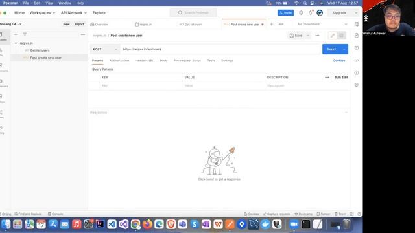
Task: Open Send button dropdown arrow
Action: click(x=344, y=49)
